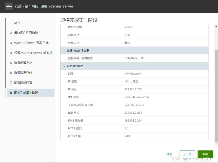Screen dimensions: 218x163
Task: Collapse the 网络详细信息 section chevron
Action: (x=64, y=66)
